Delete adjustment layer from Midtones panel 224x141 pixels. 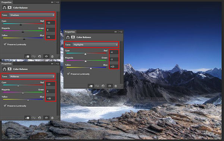52,118
